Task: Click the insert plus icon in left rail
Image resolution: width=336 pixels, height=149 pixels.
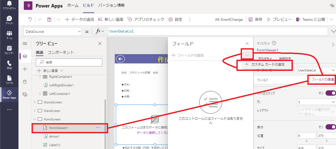Action: [25, 69]
